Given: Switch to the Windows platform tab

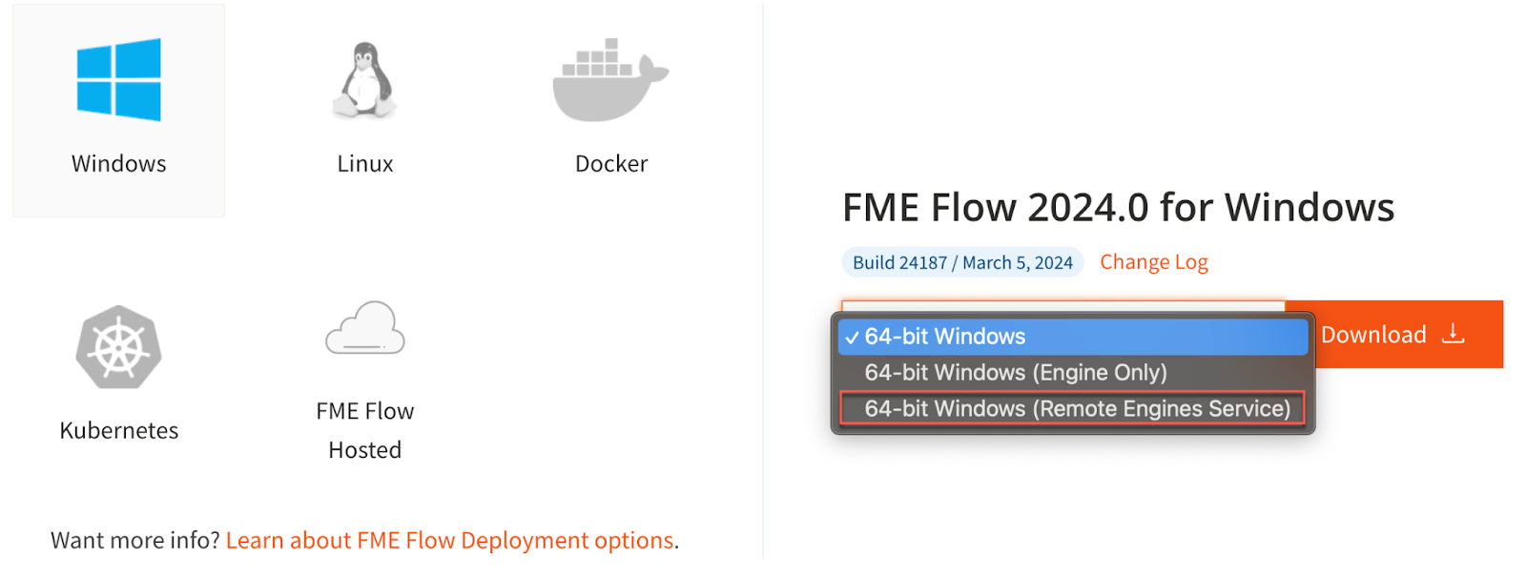Looking at the screenshot, I should point(118,110).
